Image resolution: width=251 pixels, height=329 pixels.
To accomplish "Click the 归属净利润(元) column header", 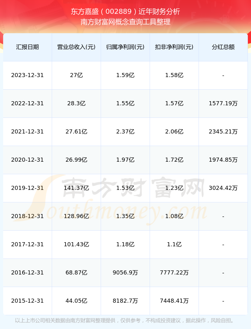I will click(125, 47).
